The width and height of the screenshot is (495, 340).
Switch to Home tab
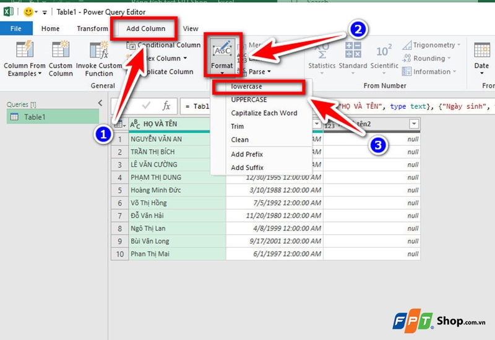[51, 28]
